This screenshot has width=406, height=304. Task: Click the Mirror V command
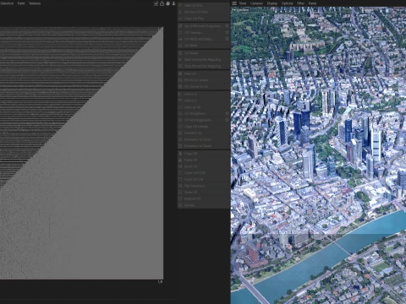[204, 100]
